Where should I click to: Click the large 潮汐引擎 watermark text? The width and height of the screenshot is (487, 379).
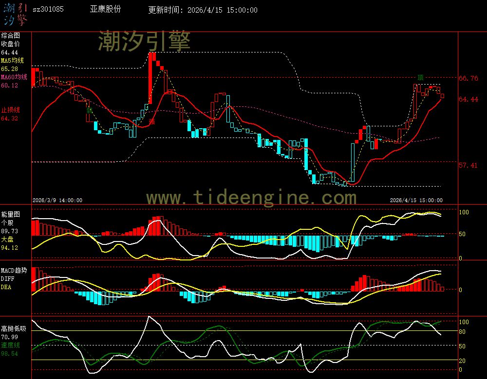(144, 40)
